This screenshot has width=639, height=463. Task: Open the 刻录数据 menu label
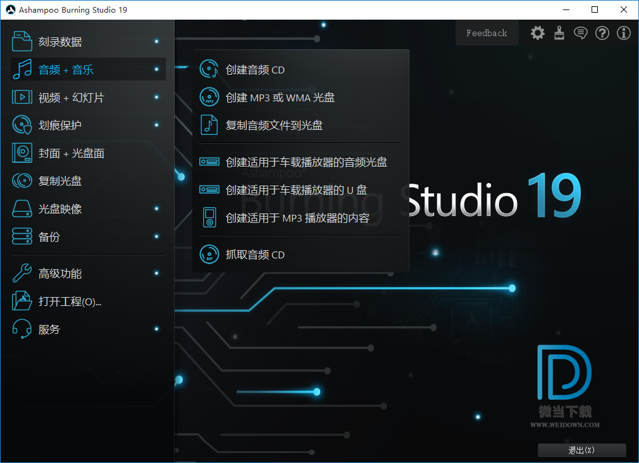60,42
